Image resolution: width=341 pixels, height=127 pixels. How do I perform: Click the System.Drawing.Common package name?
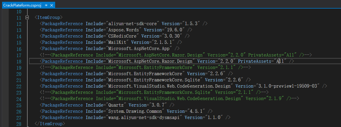[x=136, y=111]
